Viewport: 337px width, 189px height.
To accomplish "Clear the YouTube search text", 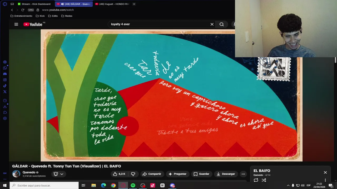I will pyautogui.click(x=212, y=24).
